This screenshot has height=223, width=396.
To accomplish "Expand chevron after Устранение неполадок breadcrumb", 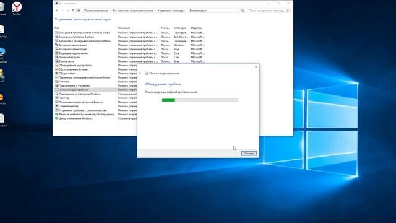I will pos(187,11).
